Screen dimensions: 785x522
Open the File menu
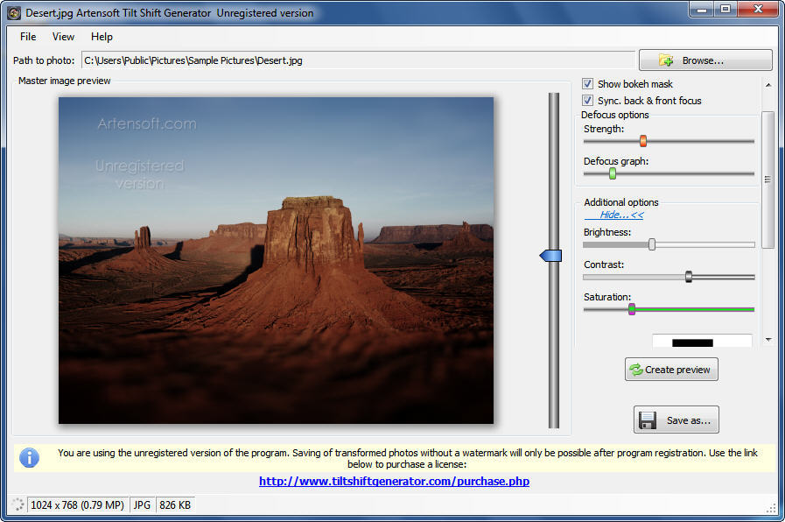pos(27,37)
